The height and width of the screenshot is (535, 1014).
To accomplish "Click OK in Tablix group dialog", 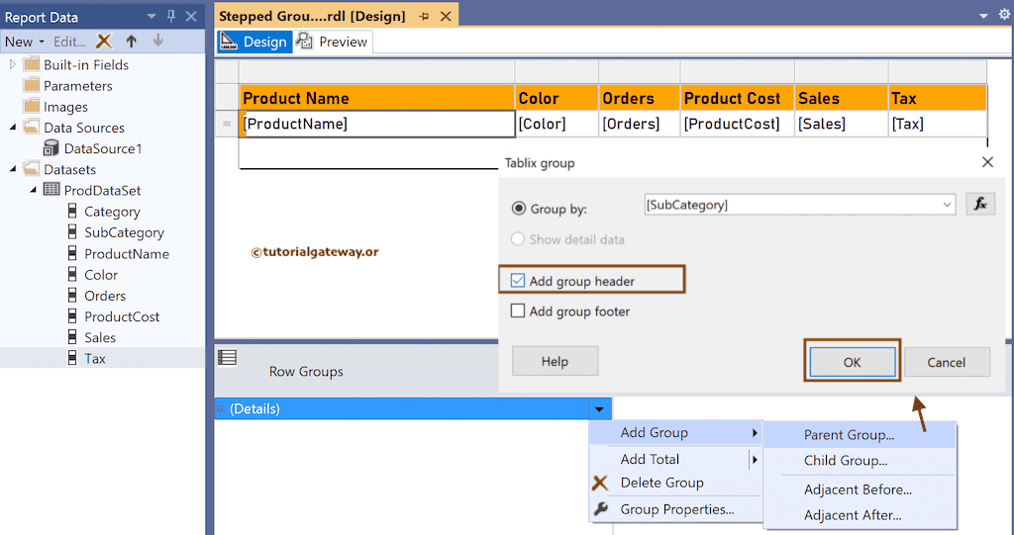I will click(853, 363).
